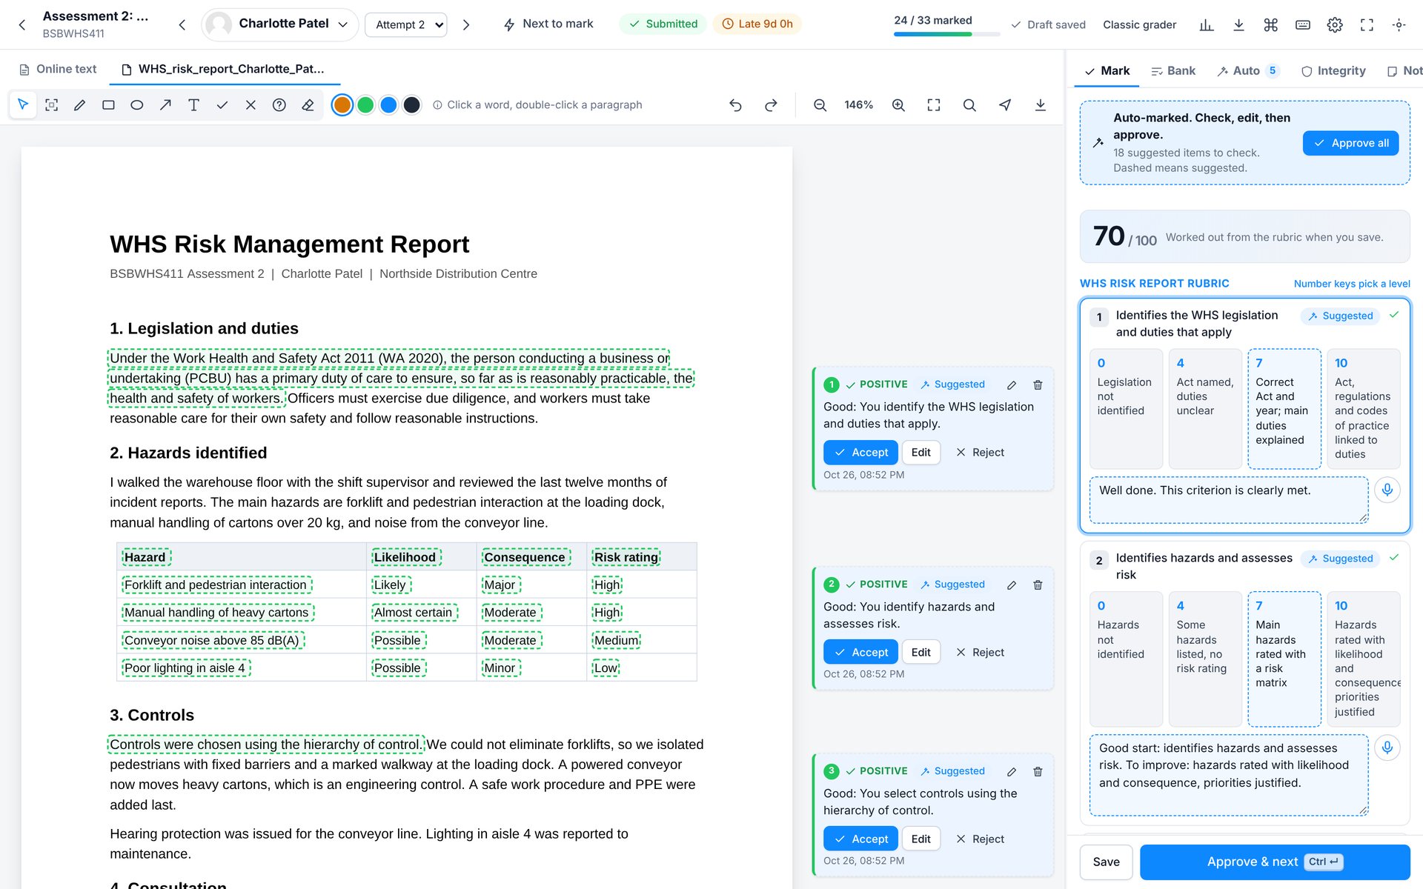Image resolution: width=1423 pixels, height=889 pixels.
Task: Start voice dictation for criterion 1 feedback
Action: (x=1387, y=490)
